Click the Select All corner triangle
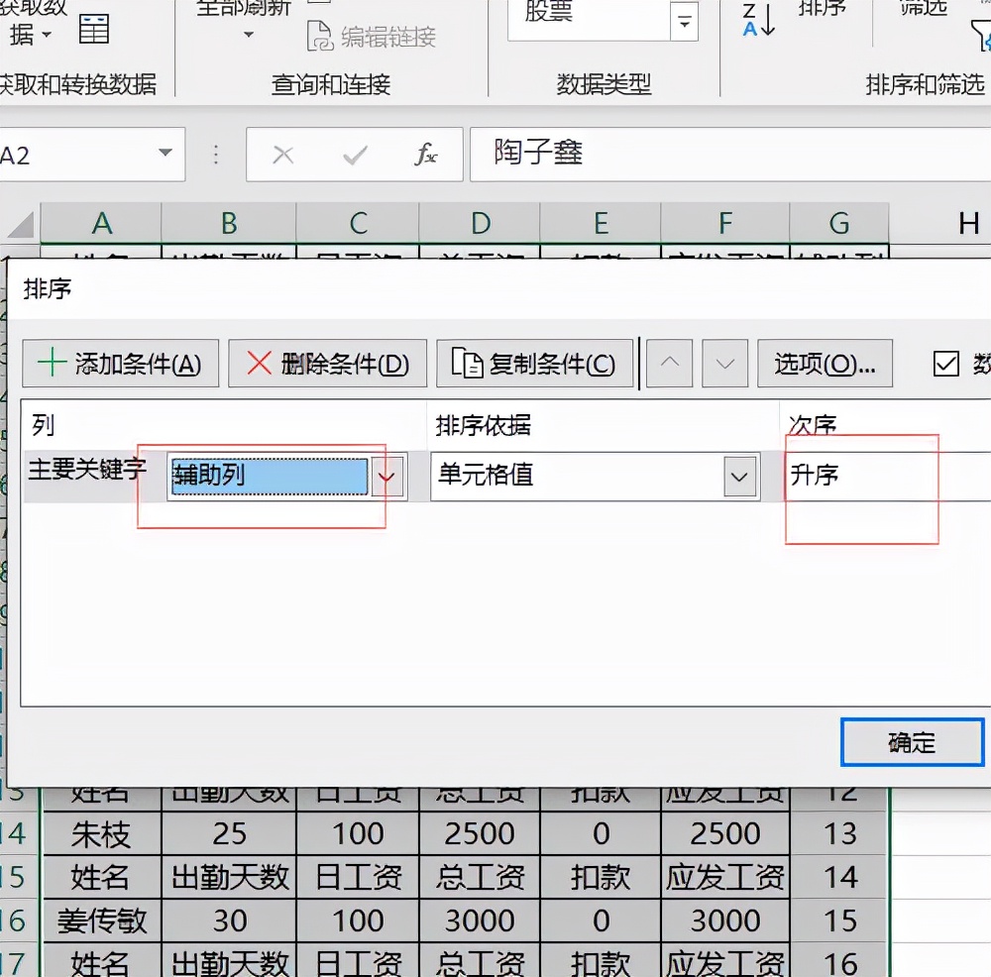 [x=21, y=224]
